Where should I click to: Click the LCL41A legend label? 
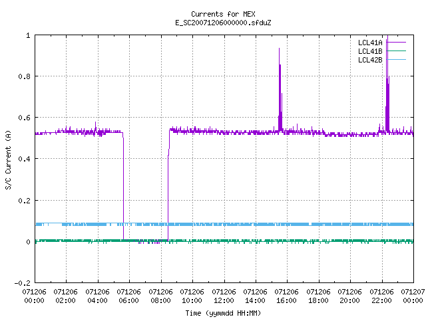(x=370, y=43)
